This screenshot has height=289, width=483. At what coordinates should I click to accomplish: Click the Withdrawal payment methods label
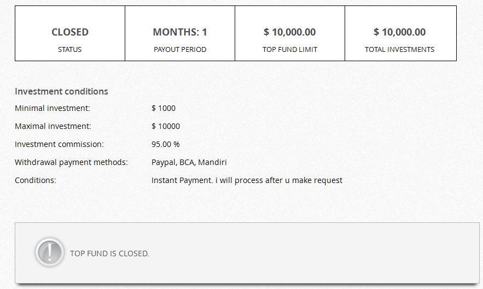[71, 162]
